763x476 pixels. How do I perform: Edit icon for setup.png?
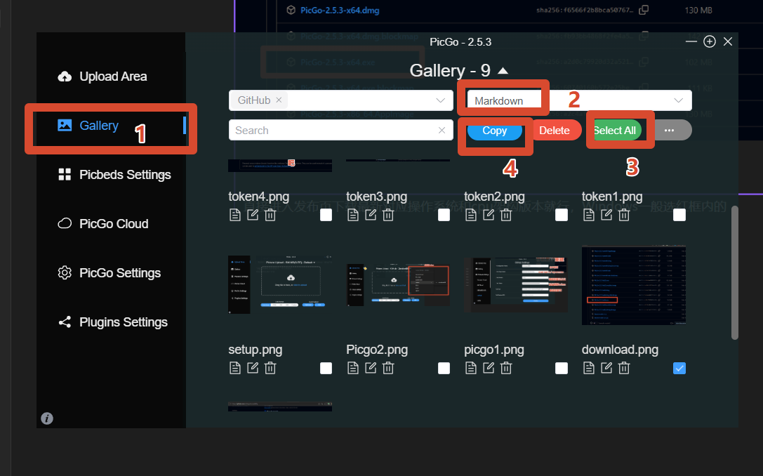pyautogui.click(x=253, y=368)
